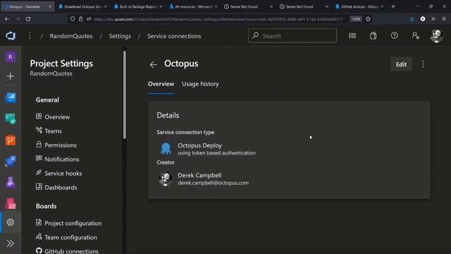This screenshot has width=451, height=254.
Task: Click the 150% zoom level indicator
Action: point(356,19)
